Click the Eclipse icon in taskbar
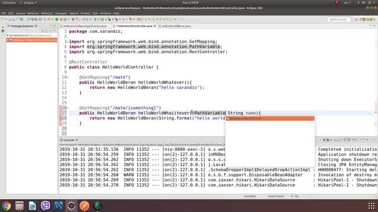Screen dimensions: 378x212 tap(71, 206)
